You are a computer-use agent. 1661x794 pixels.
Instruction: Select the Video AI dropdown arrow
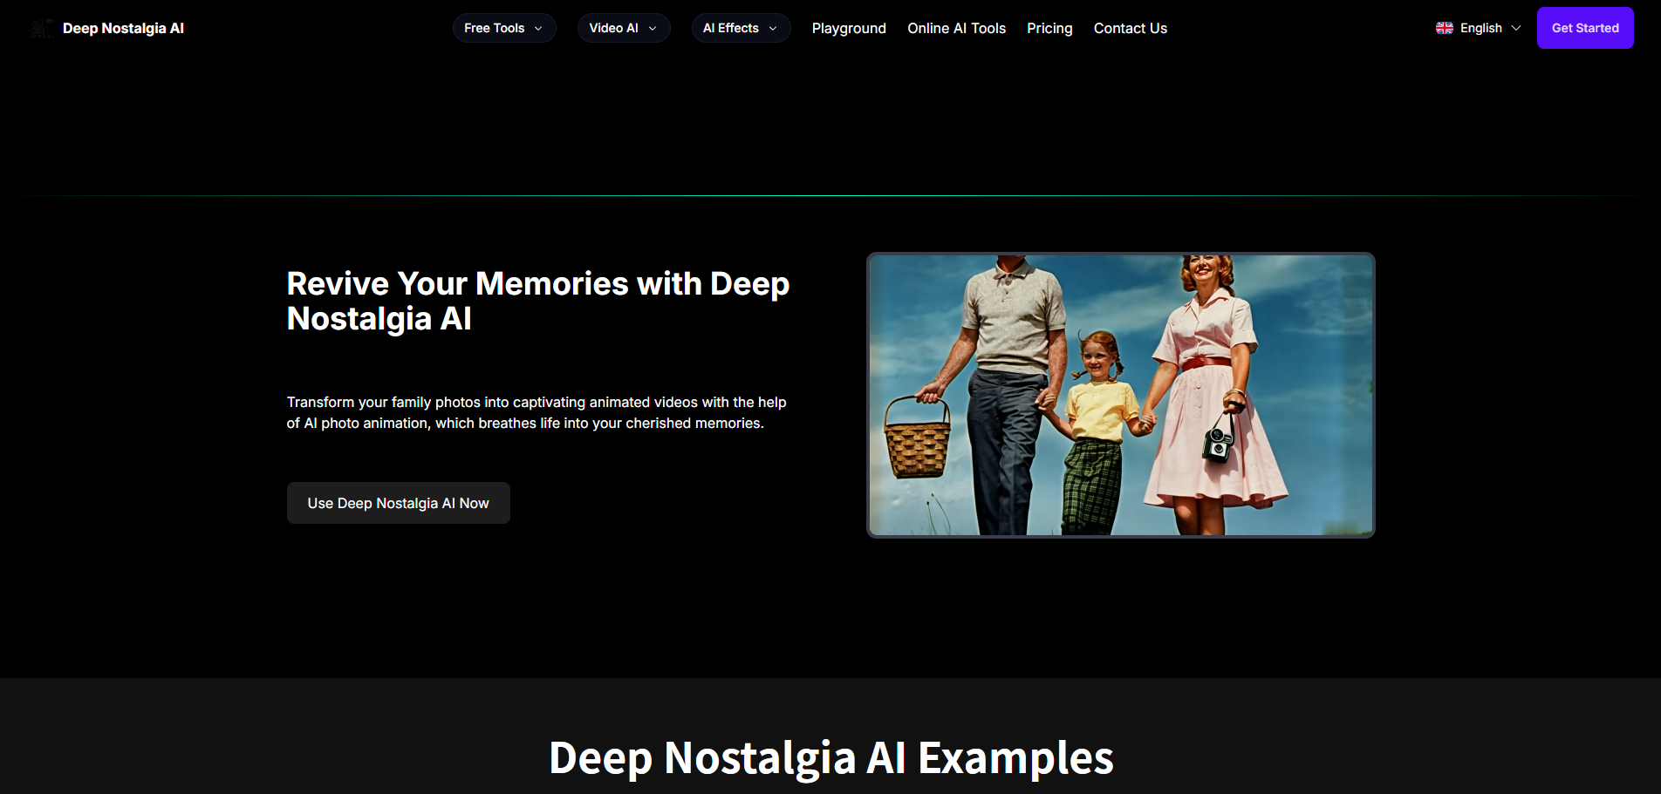[654, 28]
